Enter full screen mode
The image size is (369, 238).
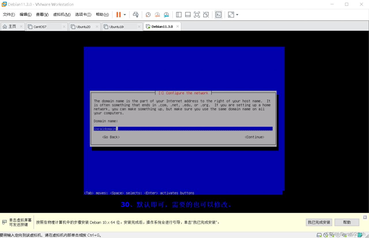pos(197,15)
